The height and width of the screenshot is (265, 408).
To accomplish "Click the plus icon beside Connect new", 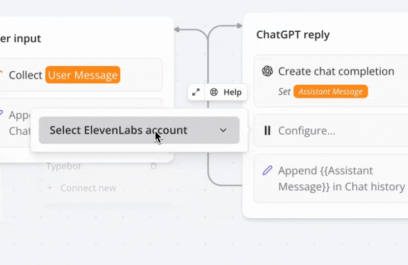I will (50, 188).
